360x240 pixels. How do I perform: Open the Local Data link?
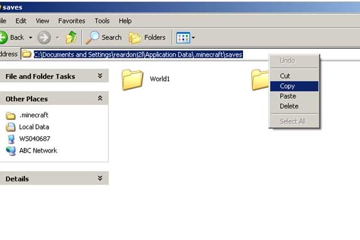(34, 127)
